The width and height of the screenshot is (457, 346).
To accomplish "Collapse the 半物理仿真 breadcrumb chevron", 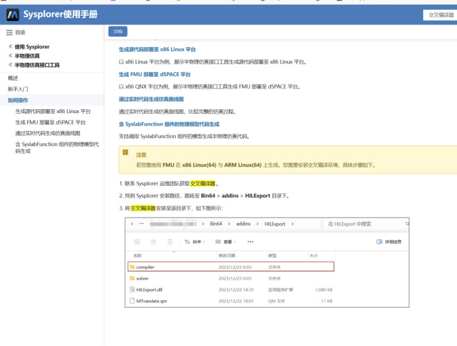I will click(10, 56).
